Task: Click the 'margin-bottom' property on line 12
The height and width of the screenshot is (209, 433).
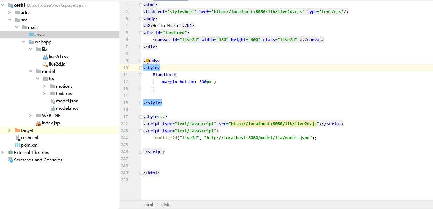Action: (178, 82)
